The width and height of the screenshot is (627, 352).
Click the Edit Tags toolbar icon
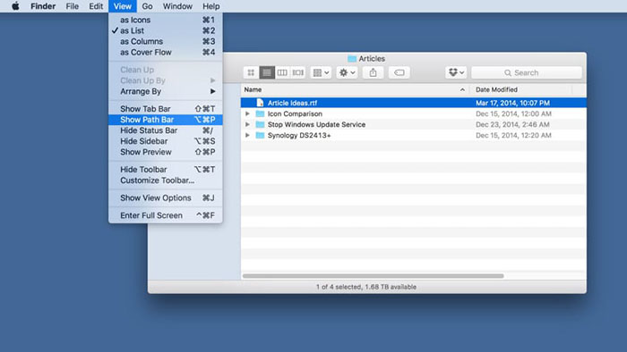click(x=399, y=72)
